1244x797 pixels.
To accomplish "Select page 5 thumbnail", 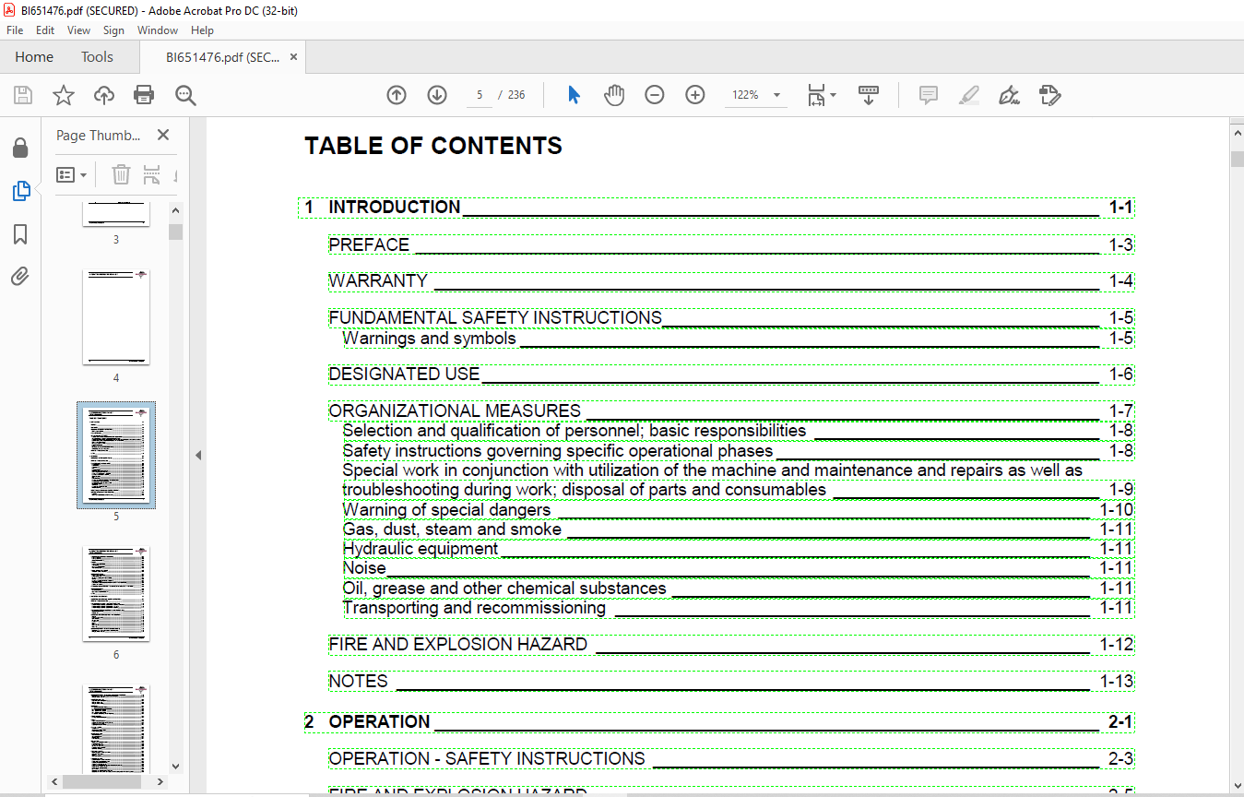I will pos(116,455).
